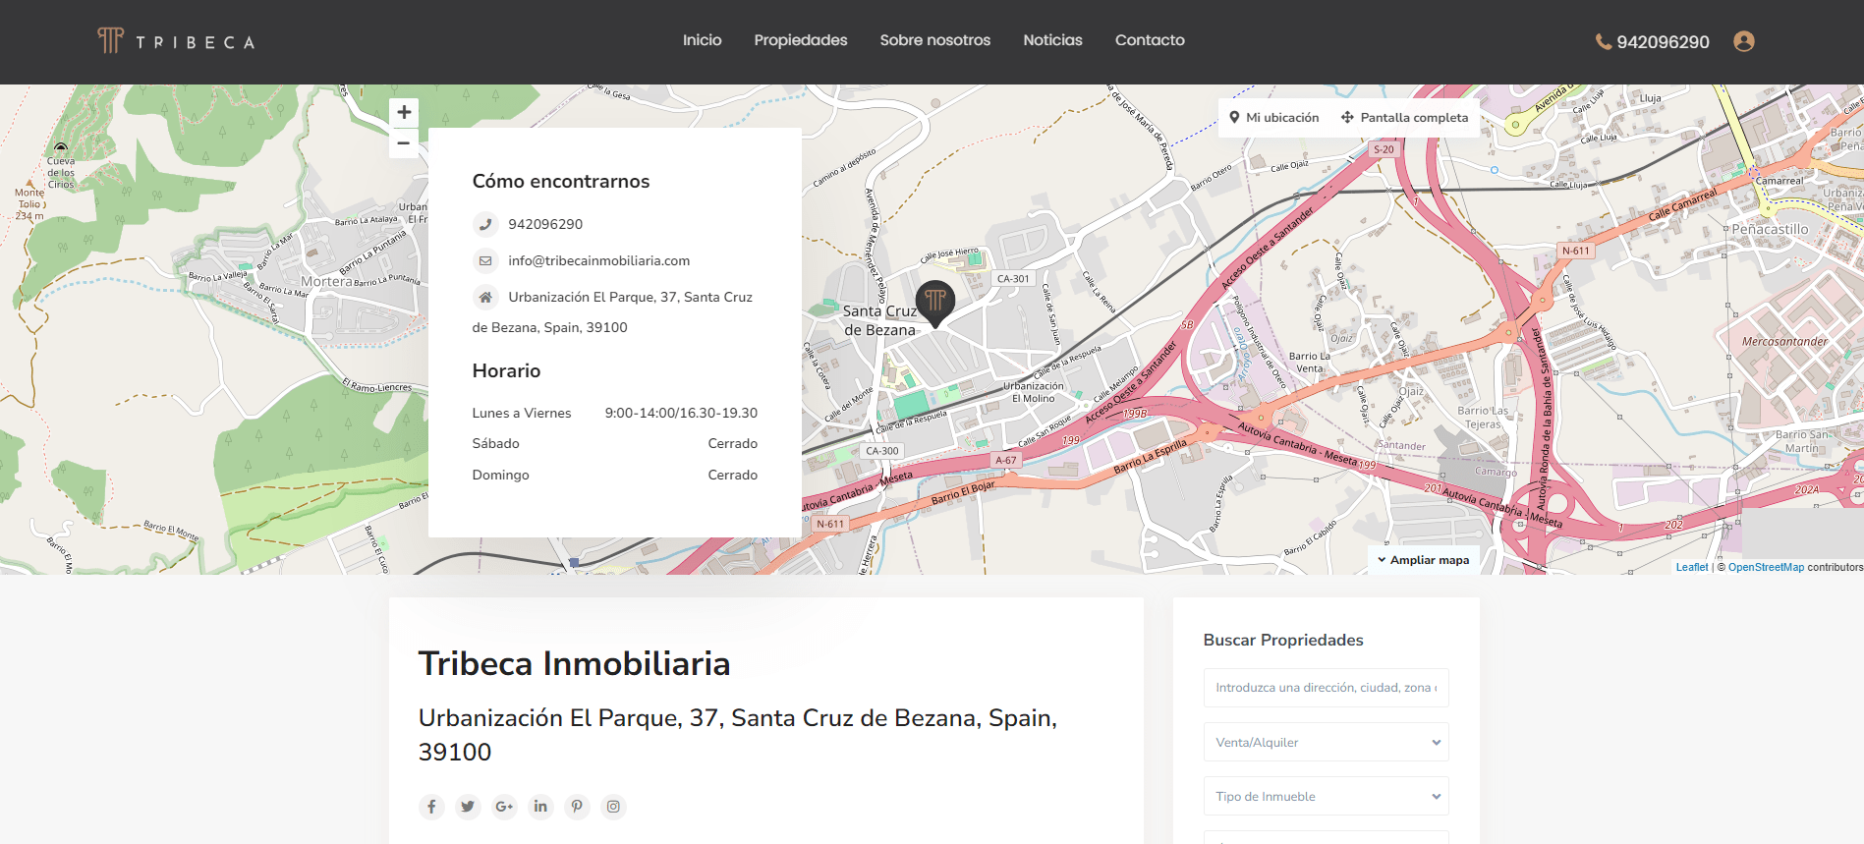Email info@tribecainmobiliaria.com
1864x844 pixels.
click(599, 260)
